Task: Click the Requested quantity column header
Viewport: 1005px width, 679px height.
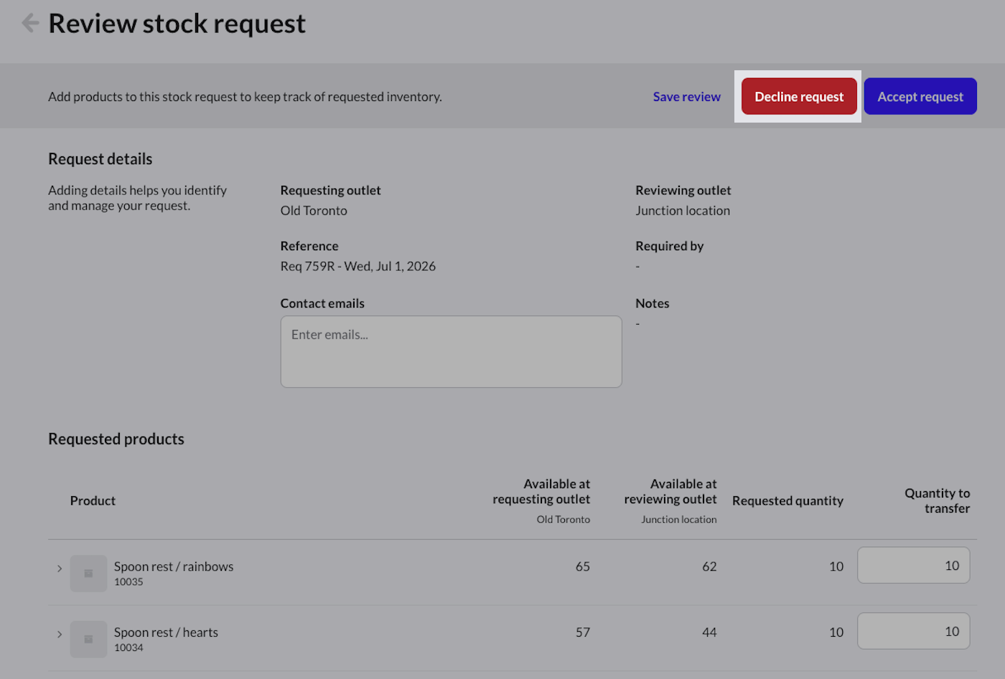Action: pos(787,500)
